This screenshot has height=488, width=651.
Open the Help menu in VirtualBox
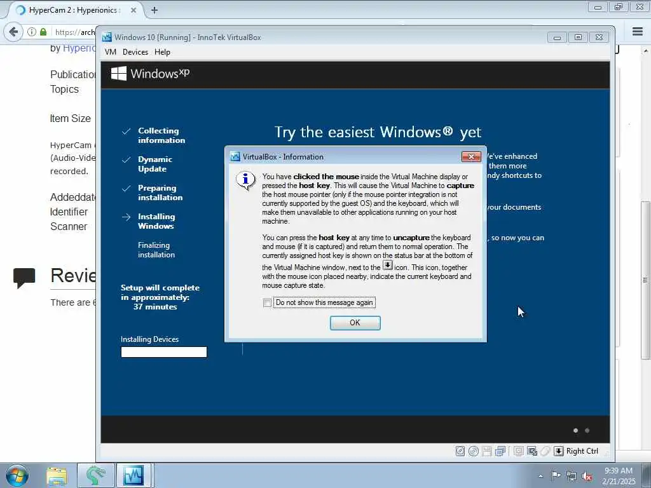(x=162, y=52)
